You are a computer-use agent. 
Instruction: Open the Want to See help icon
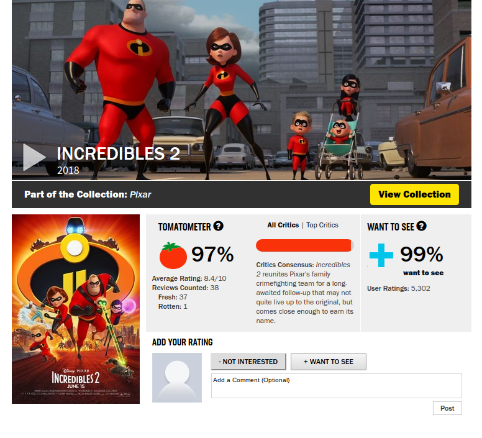[x=421, y=226]
